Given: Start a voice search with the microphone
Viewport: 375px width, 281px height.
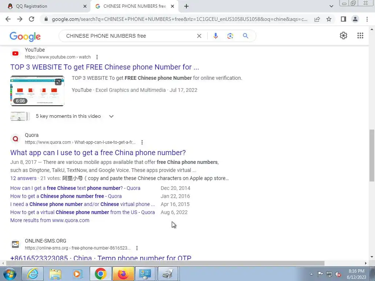Looking at the screenshot, I should [x=215, y=36].
